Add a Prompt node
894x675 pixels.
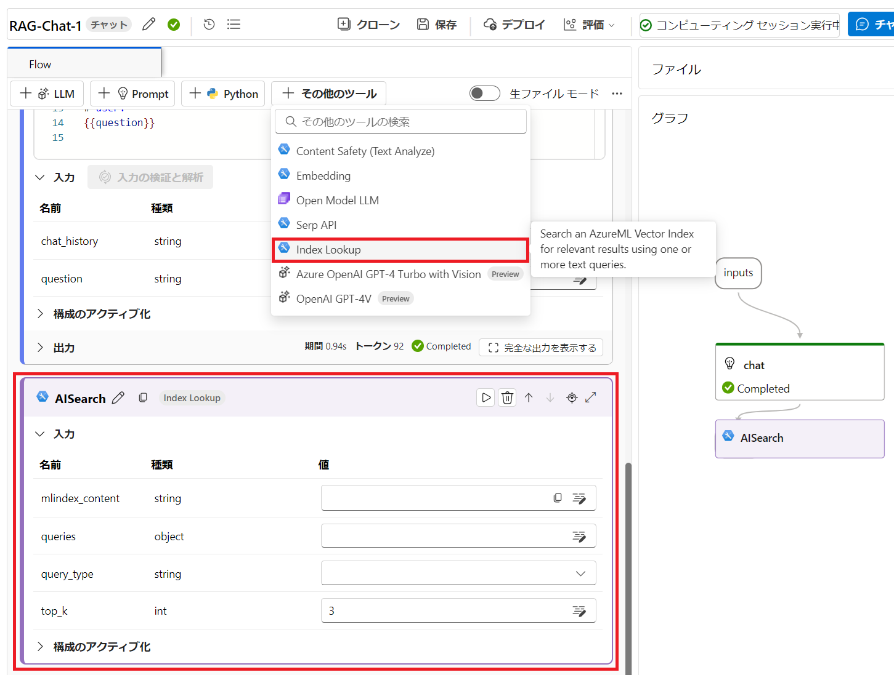(x=132, y=94)
